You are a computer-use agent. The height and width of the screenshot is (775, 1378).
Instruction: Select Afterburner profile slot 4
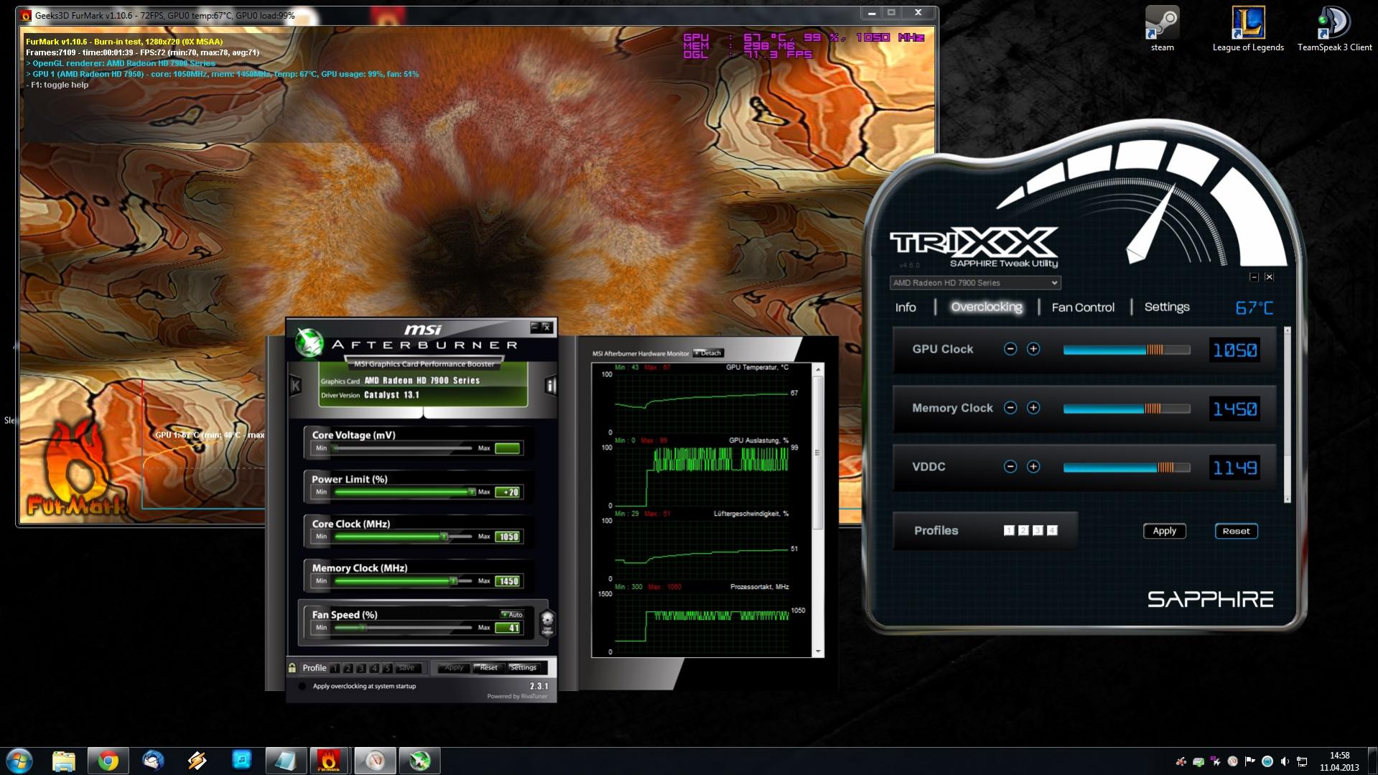(374, 668)
